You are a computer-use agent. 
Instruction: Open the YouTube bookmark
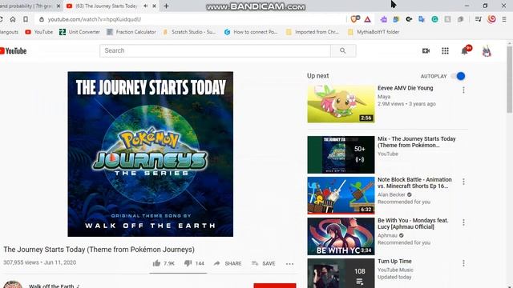click(39, 32)
